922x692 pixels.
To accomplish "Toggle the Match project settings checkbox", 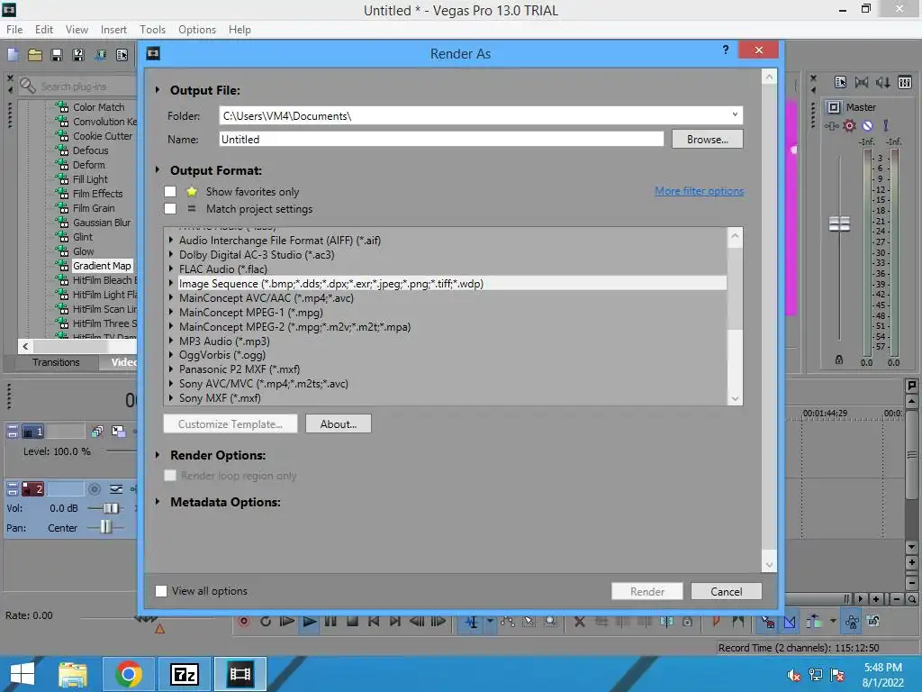I will [170, 209].
